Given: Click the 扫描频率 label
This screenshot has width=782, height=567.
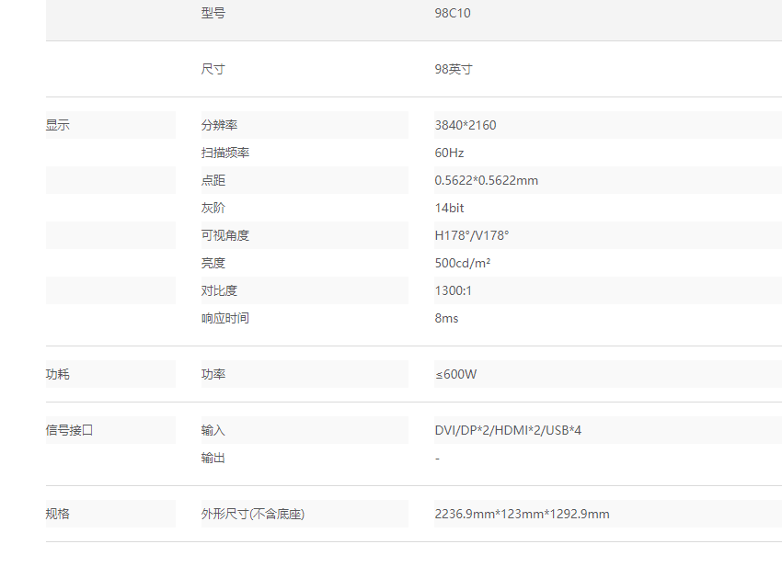Looking at the screenshot, I should [x=225, y=153].
